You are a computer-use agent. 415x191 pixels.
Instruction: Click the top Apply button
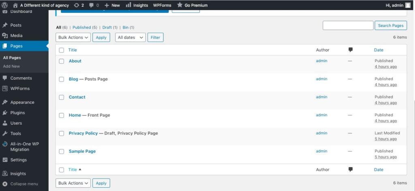(x=101, y=38)
